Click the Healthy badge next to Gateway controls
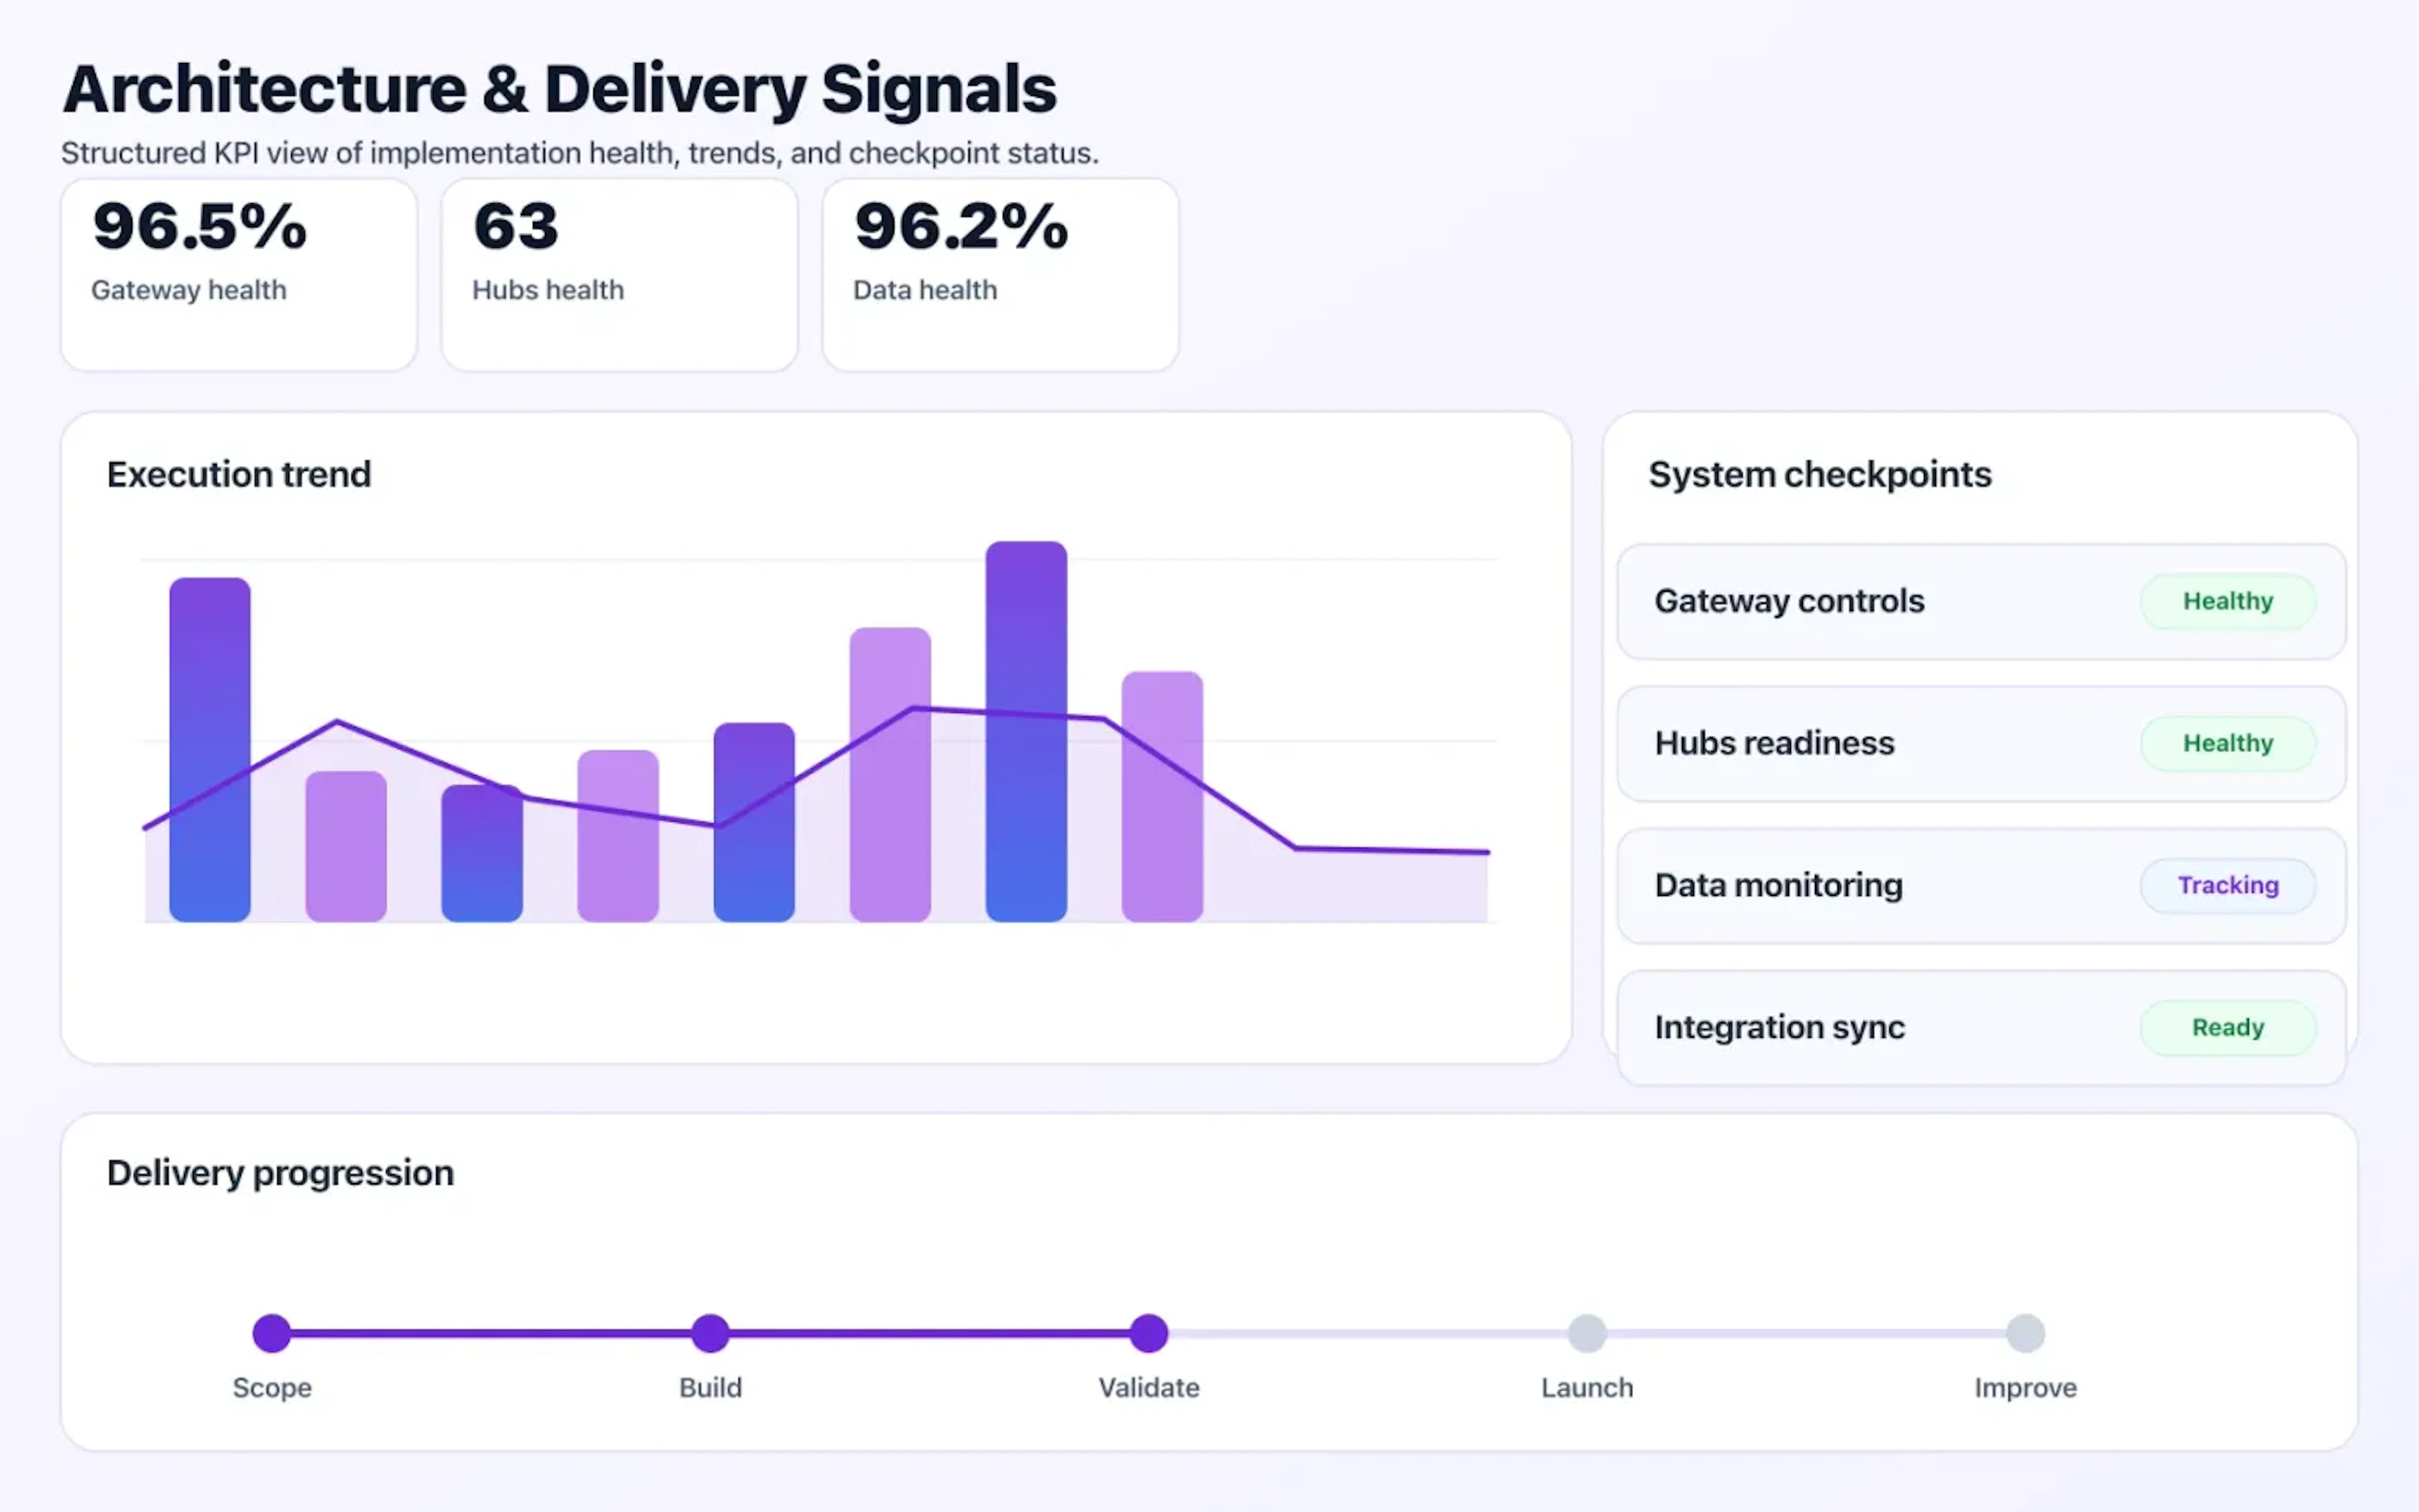2419x1512 pixels. pyautogui.click(x=2227, y=601)
